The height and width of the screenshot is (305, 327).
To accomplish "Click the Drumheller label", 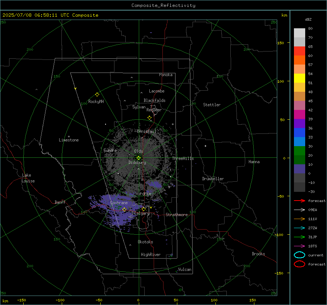I will tap(213, 179).
